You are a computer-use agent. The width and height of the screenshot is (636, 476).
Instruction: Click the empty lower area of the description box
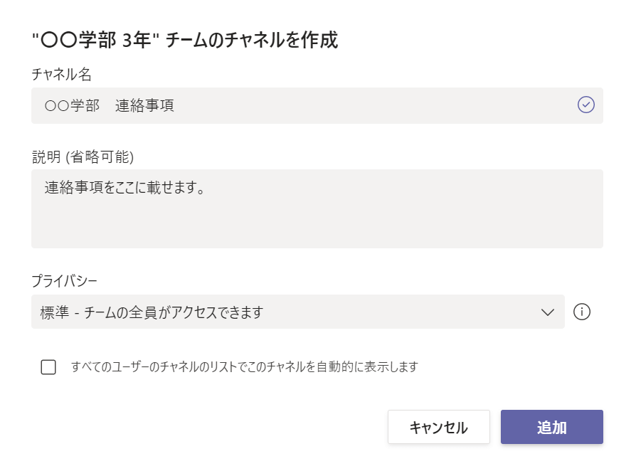click(x=317, y=226)
